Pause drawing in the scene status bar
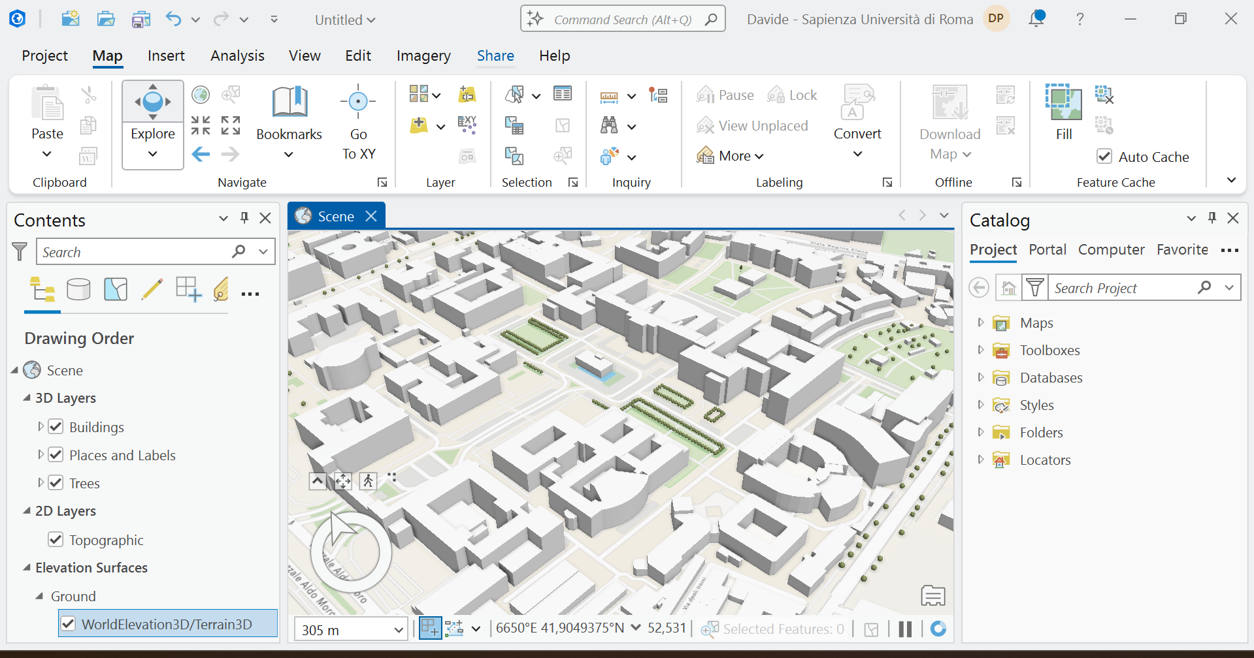Image resolution: width=1254 pixels, height=658 pixels. click(x=905, y=629)
